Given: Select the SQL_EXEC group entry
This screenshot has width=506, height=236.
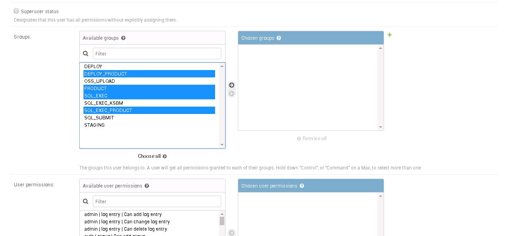Looking at the screenshot, I should pos(149,96).
